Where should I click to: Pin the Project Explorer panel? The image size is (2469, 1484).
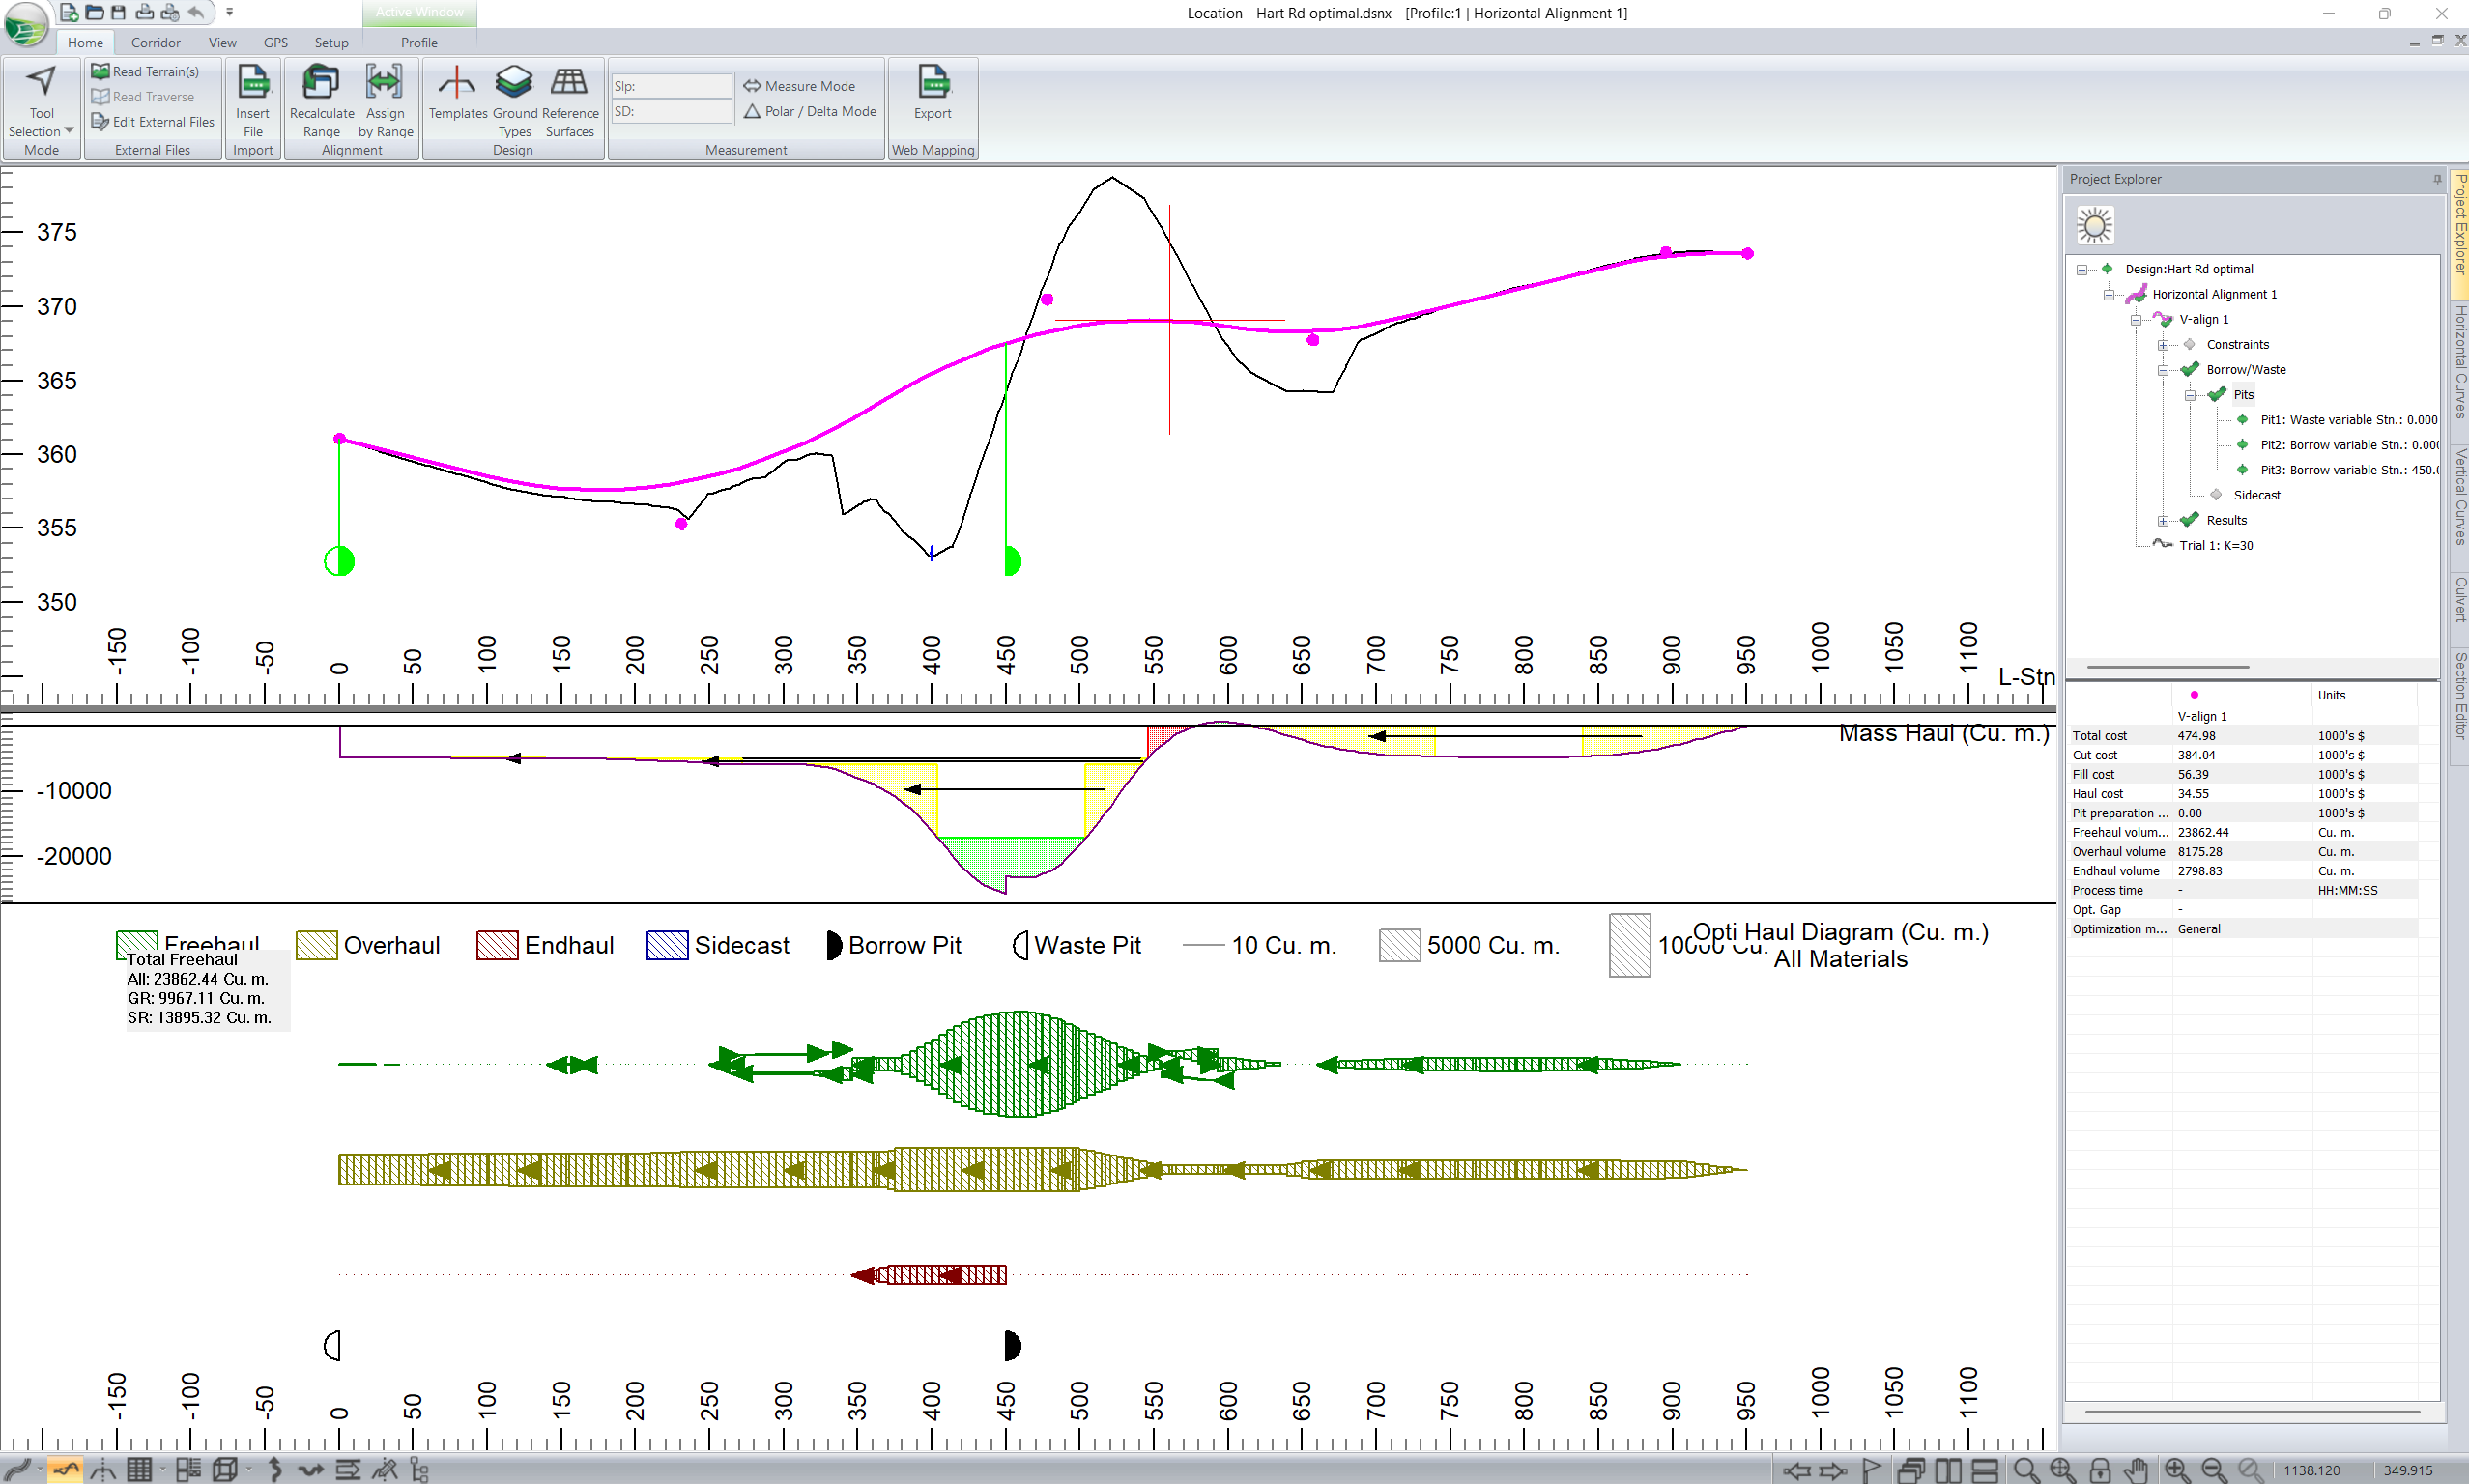[2437, 179]
